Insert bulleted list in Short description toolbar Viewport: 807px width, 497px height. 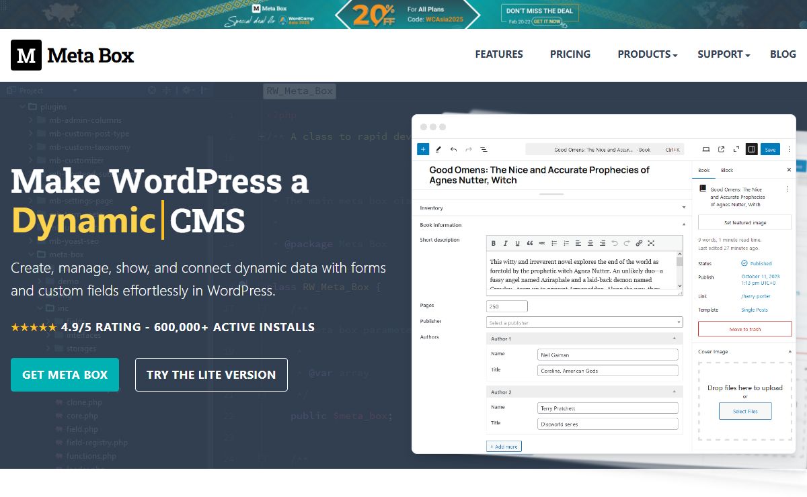click(554, 243)
